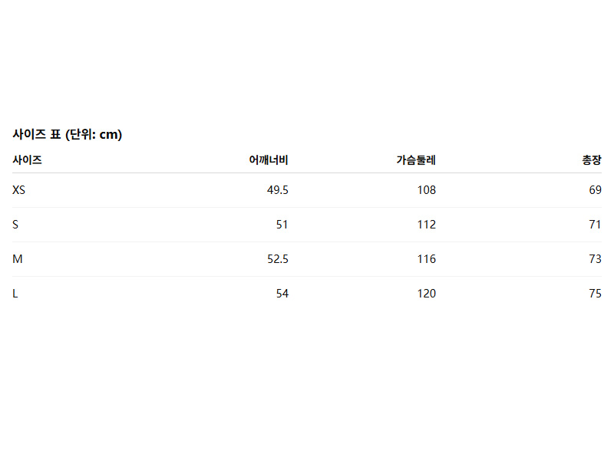
Task: Select the 51 shoulder width cell
Action: 282,225
